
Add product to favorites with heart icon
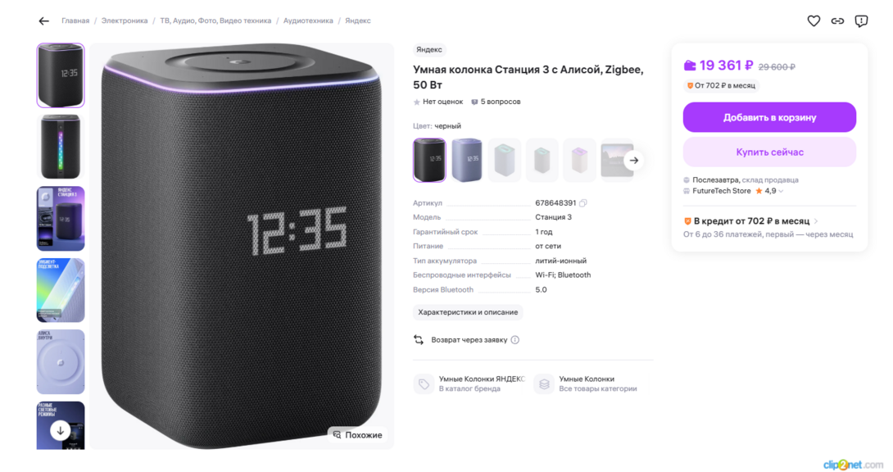pos(814,21)
